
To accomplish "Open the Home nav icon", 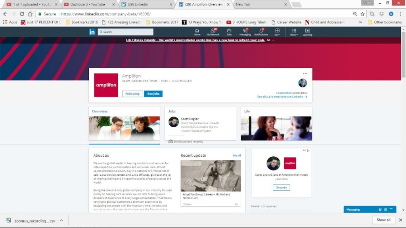I will click(197, 32).
